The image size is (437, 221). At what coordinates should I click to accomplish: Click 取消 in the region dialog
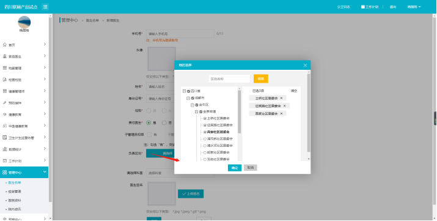(250, 168)
